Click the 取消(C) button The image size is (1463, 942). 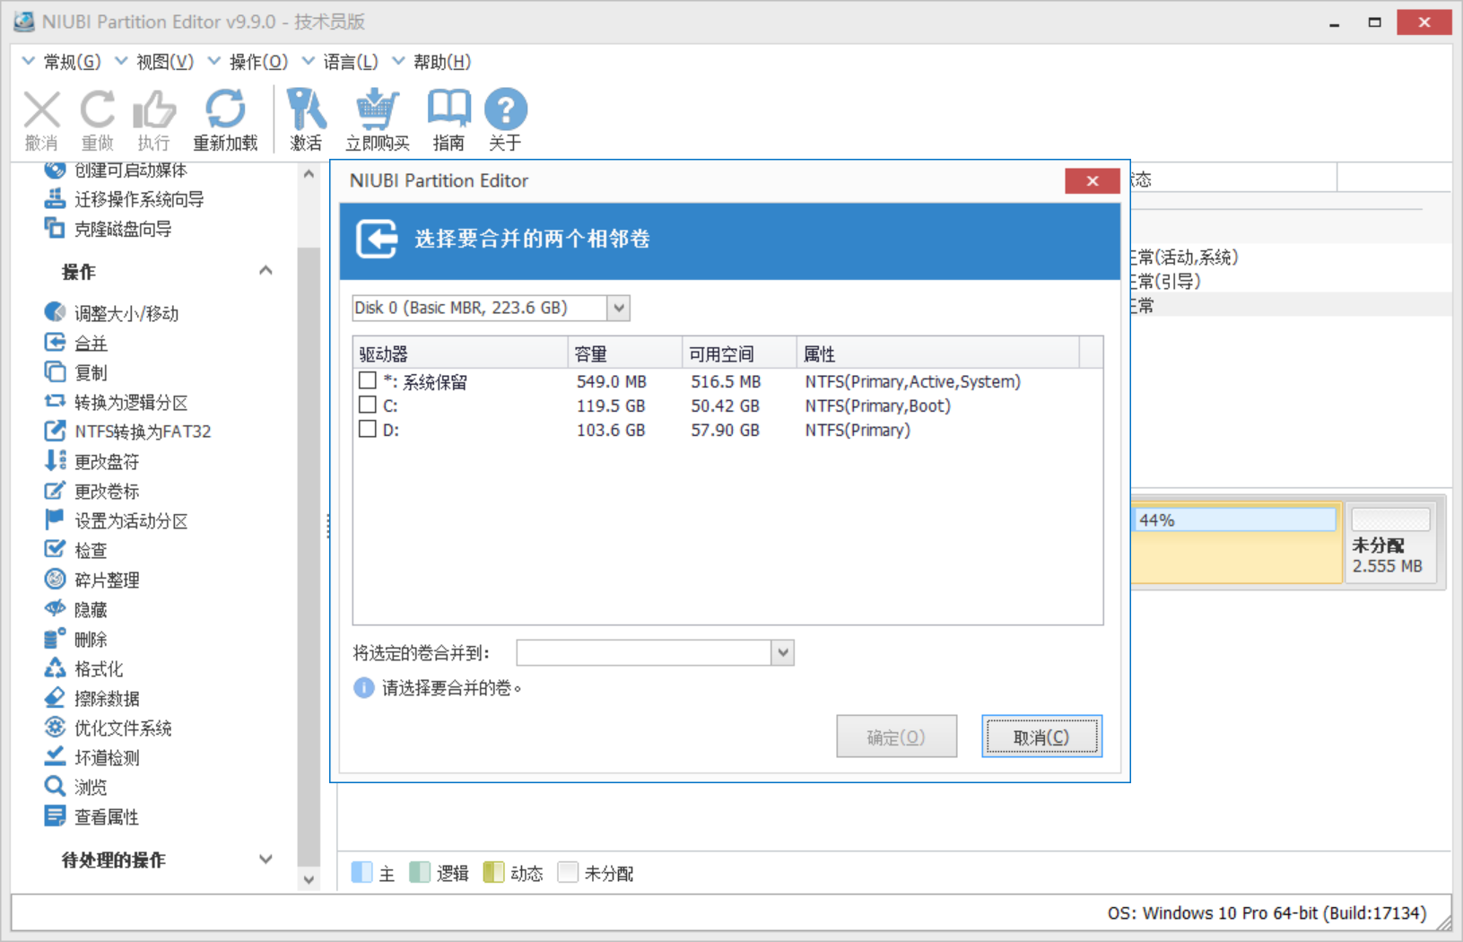pyautogui.click(x=1041, y=737)
